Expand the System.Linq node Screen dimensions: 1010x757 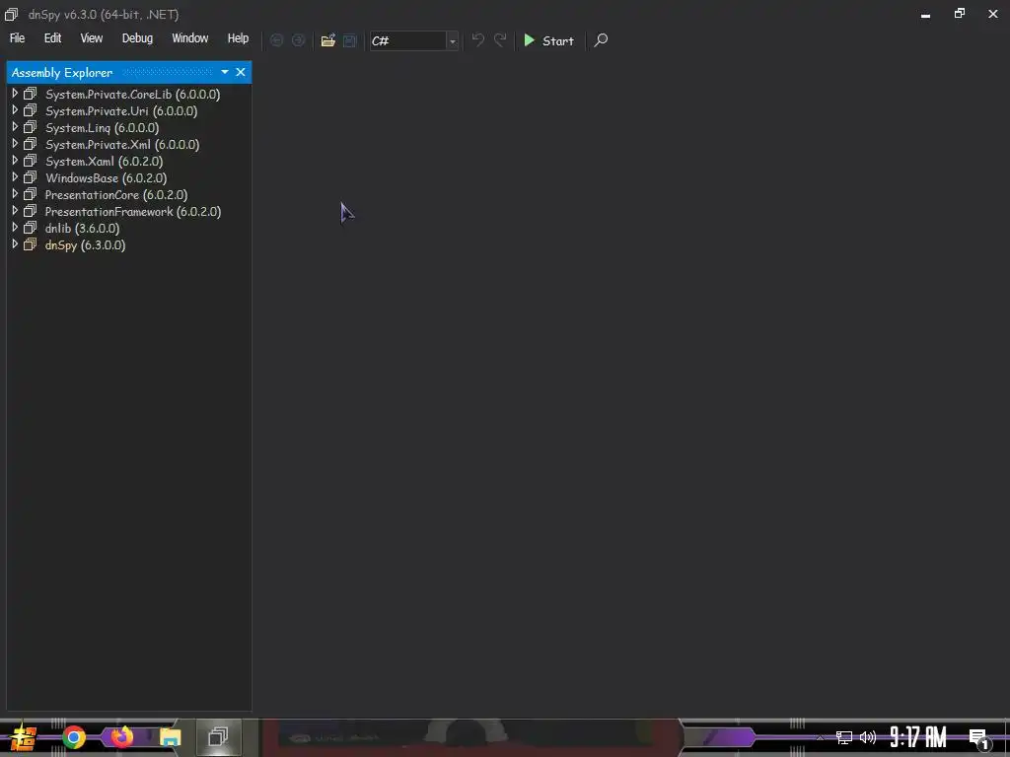[x=14, y=127]
